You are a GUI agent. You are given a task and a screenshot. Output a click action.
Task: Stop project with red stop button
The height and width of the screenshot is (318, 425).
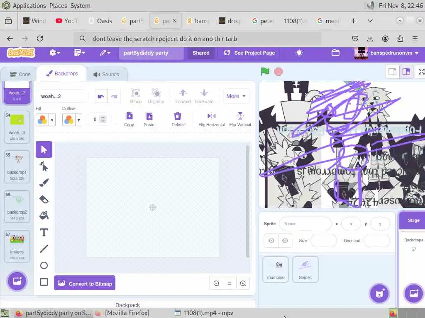coord(278,72)
